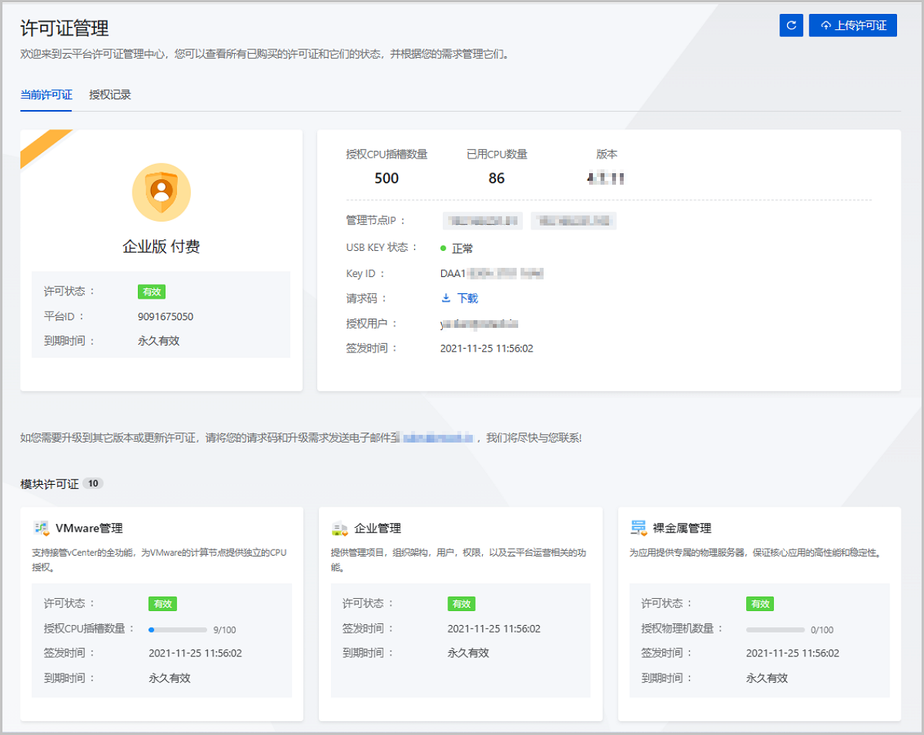This screenshot has width=924, height=735.
Task: Click the VMware CPU socket usage progress bar
Action: [x=178, y=630]
